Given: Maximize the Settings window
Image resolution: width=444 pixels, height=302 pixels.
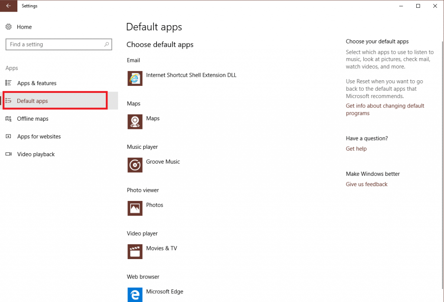Looking at the screenshot, I should (418, 6).
